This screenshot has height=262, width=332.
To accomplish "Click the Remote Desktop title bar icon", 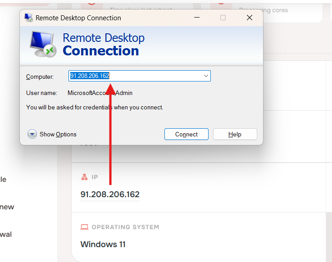I will [28, 18].
